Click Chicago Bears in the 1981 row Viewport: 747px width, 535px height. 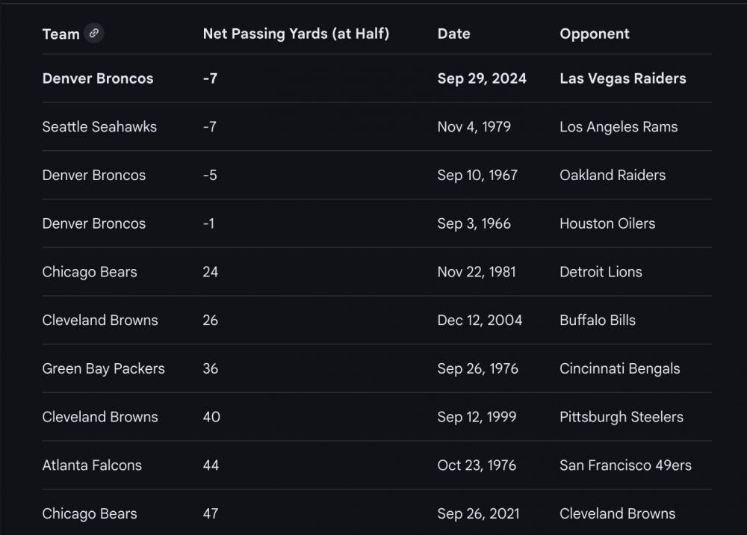click(x=90, y=272)
